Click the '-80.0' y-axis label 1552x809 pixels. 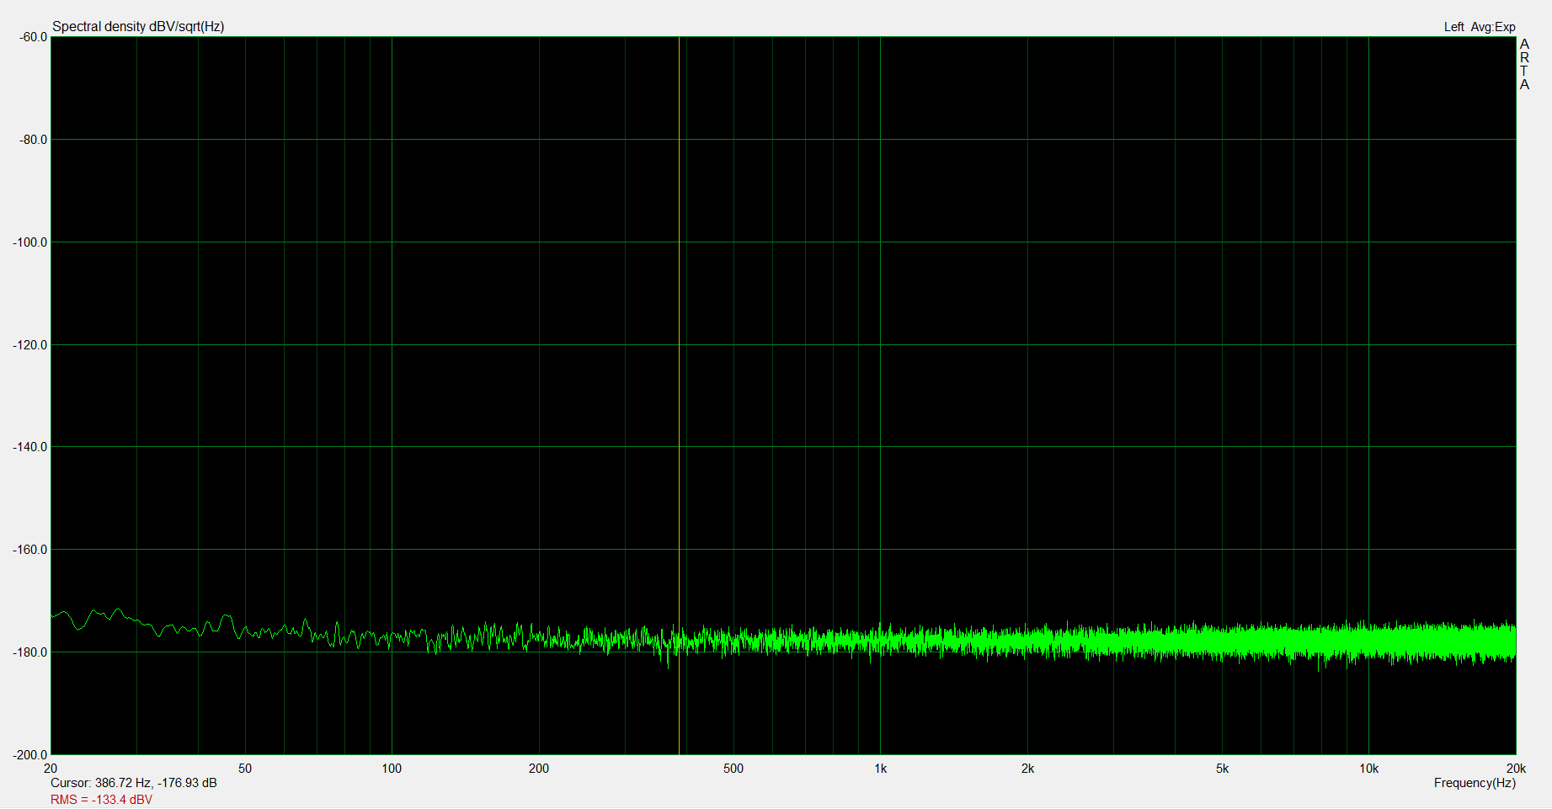(x=34, y=140)
